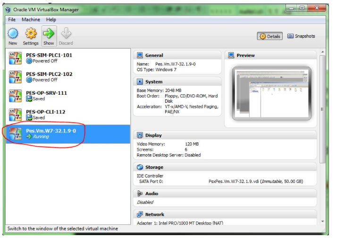Select the PES-OP-SRV-111 virtual machine
Viewport: 345px width, 238px height.
(x=68, y=96)
